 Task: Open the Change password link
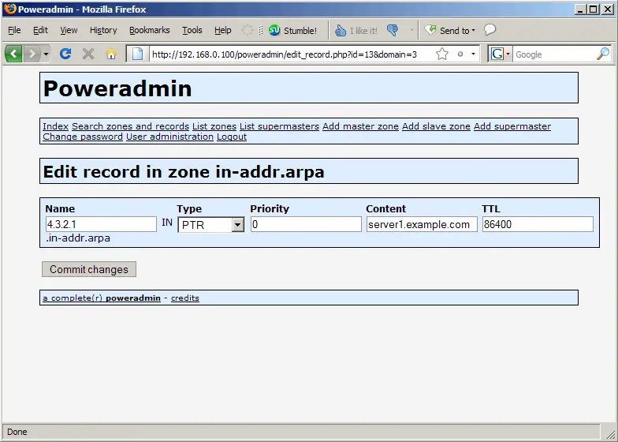tap(83, 137)
